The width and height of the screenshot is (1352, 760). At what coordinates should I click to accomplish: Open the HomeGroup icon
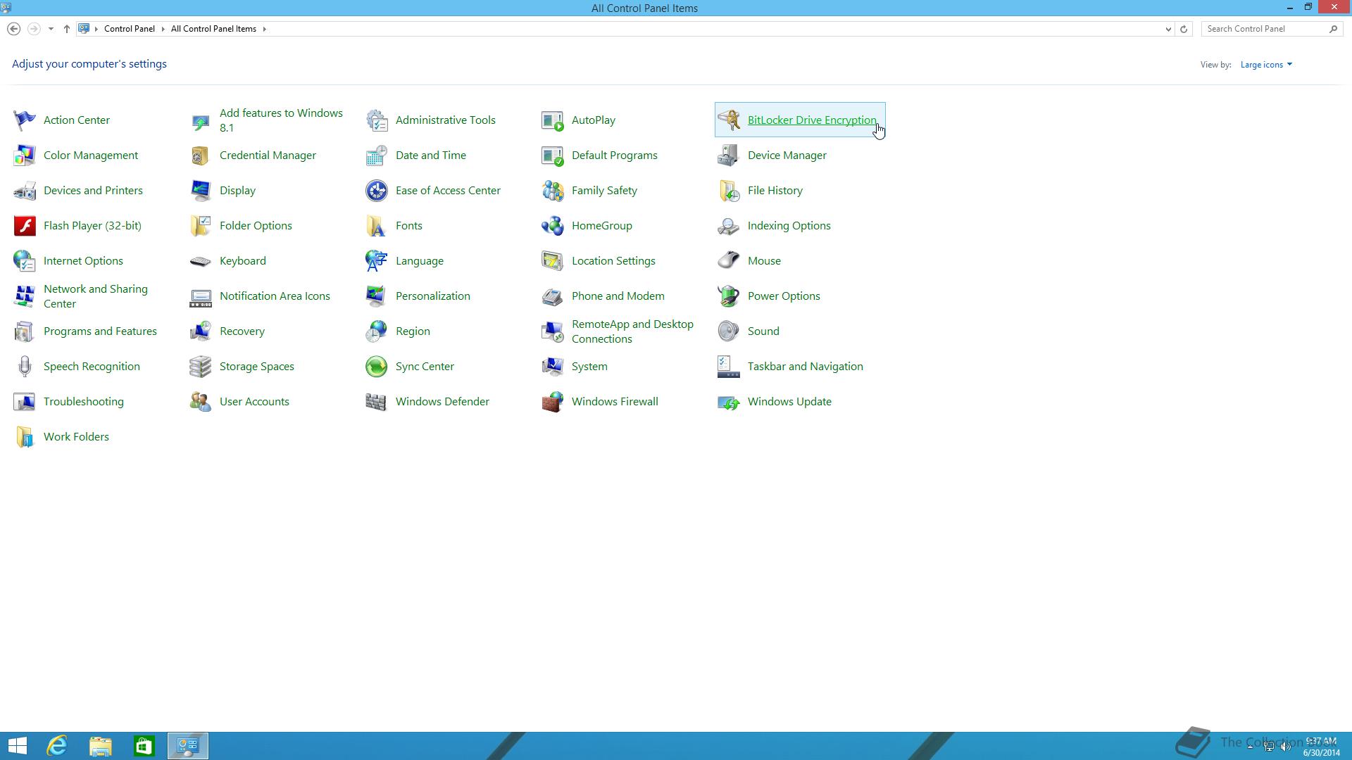click(x=553, y=226)
